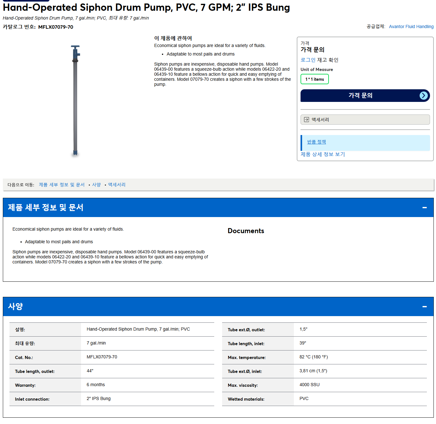
Task: Open the 액세서리 accessories panel
Action: 365,120
